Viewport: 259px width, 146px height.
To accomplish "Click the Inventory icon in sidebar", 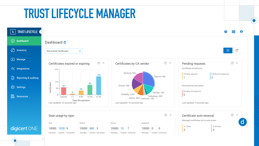I will coord(13,50).
